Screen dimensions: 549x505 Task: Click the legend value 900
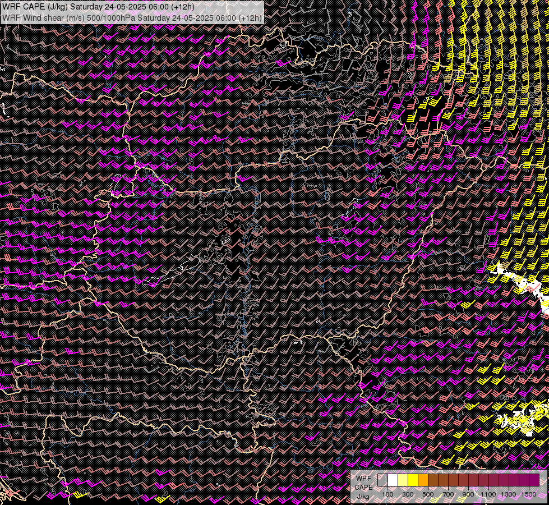click(468, 494)
